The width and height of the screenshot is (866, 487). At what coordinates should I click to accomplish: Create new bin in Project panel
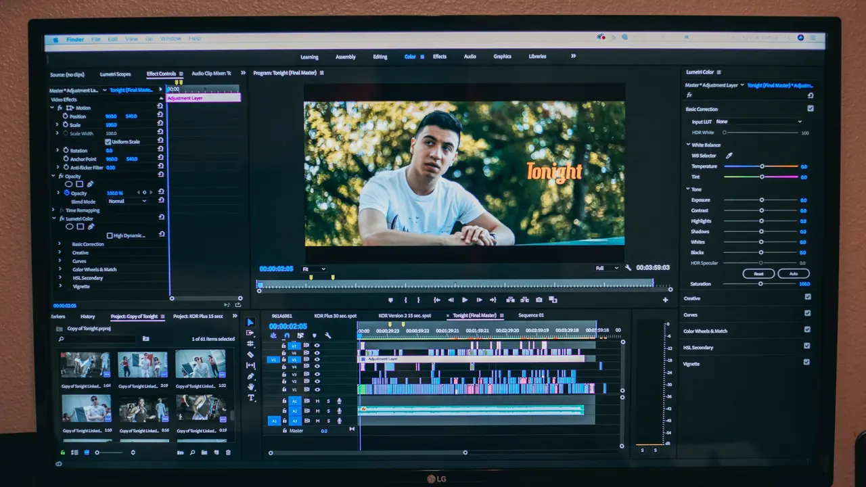pos(204,453)
